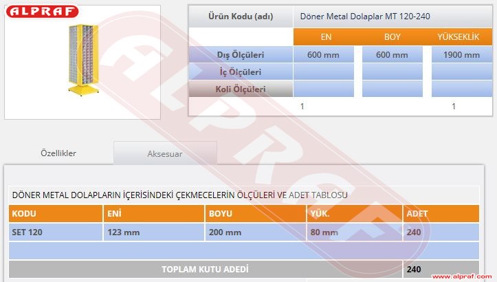Click the TOPLAM KUTU ADEDİ total row

(x=205, y=269)
